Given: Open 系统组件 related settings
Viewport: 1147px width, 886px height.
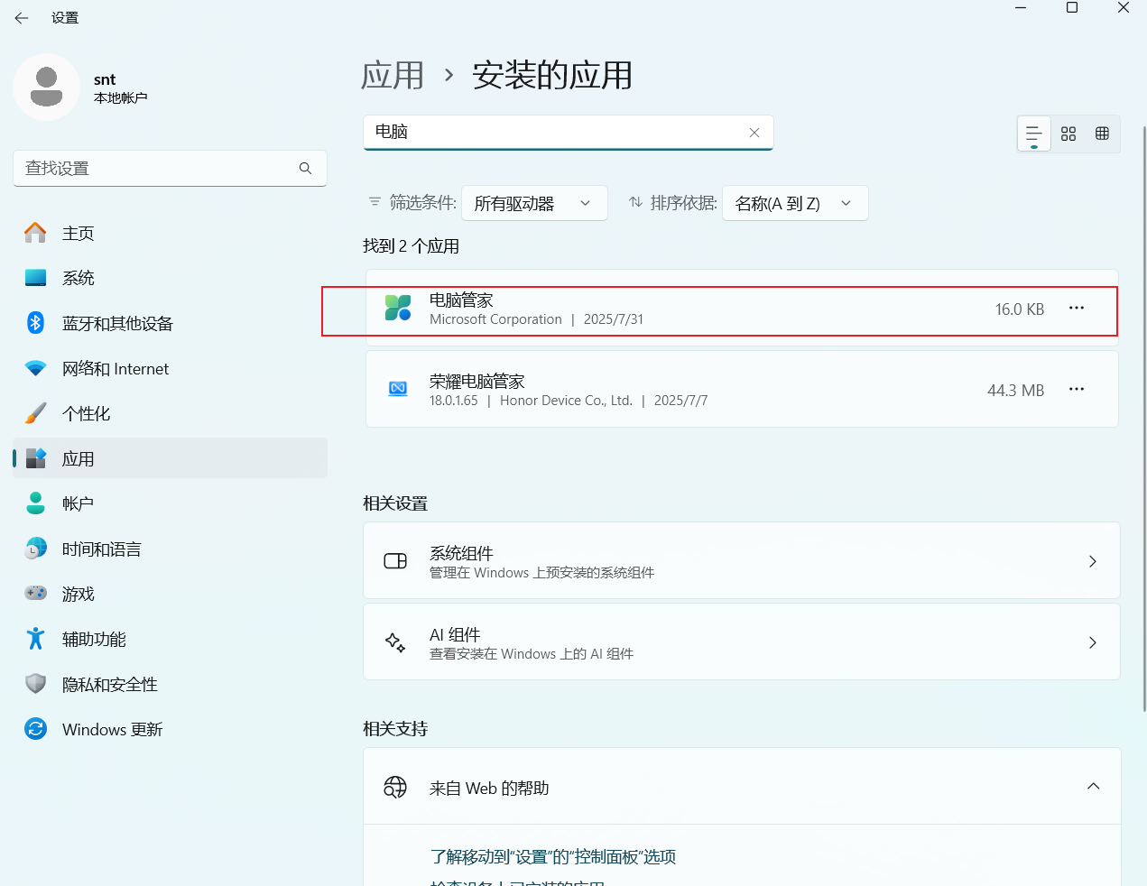Looking at the screenshot, I should pos(742,560).
